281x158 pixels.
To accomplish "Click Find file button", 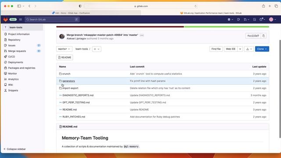I will (216, 49).
